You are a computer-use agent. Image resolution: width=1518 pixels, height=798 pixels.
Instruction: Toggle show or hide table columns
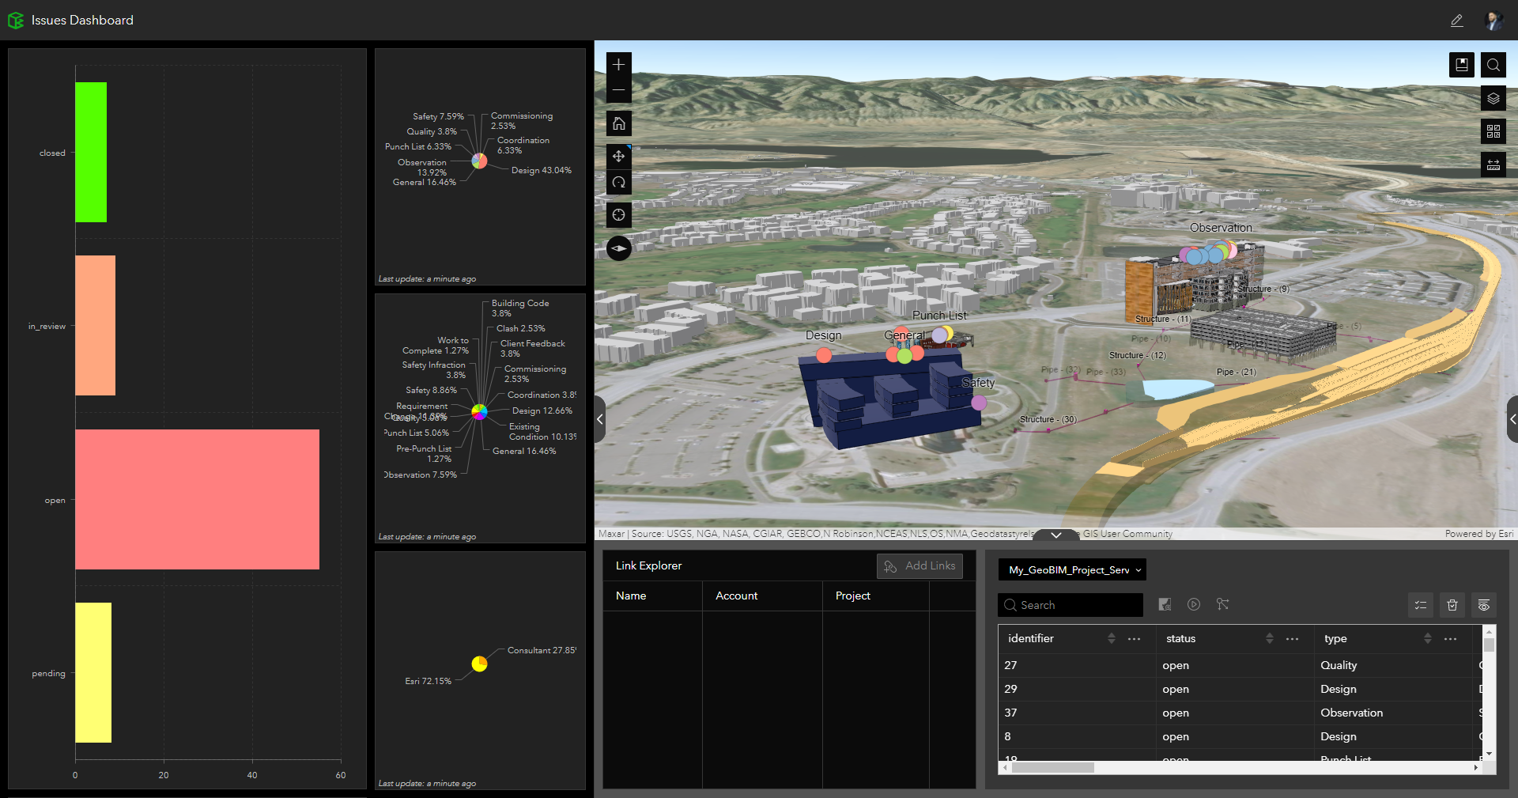(1484, 605)
